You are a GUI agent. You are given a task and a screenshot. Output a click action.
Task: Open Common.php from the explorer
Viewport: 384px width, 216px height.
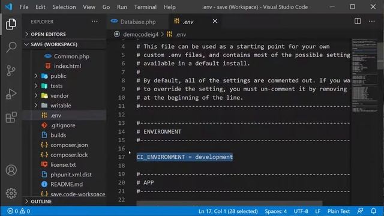[x=71, y=56]
